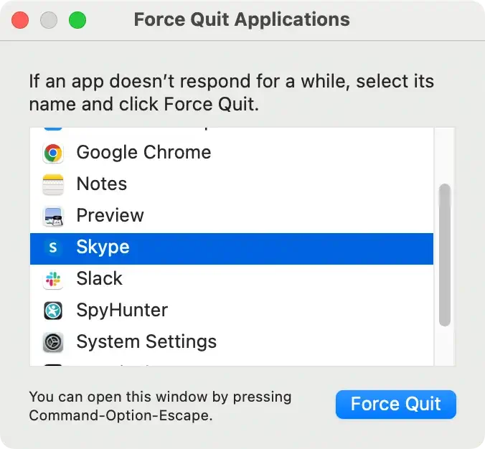This screenshot has height=449, width=485.
Task: Click the Preview app icon
Action: [x=53, y=215]
